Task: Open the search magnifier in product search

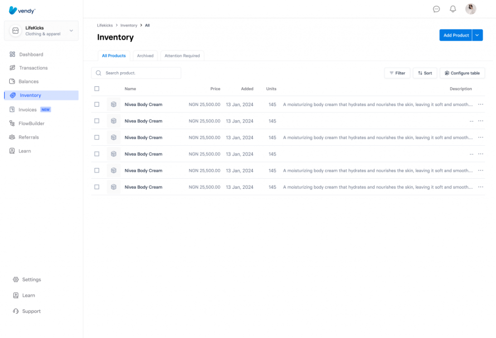Action: [98, 73]
